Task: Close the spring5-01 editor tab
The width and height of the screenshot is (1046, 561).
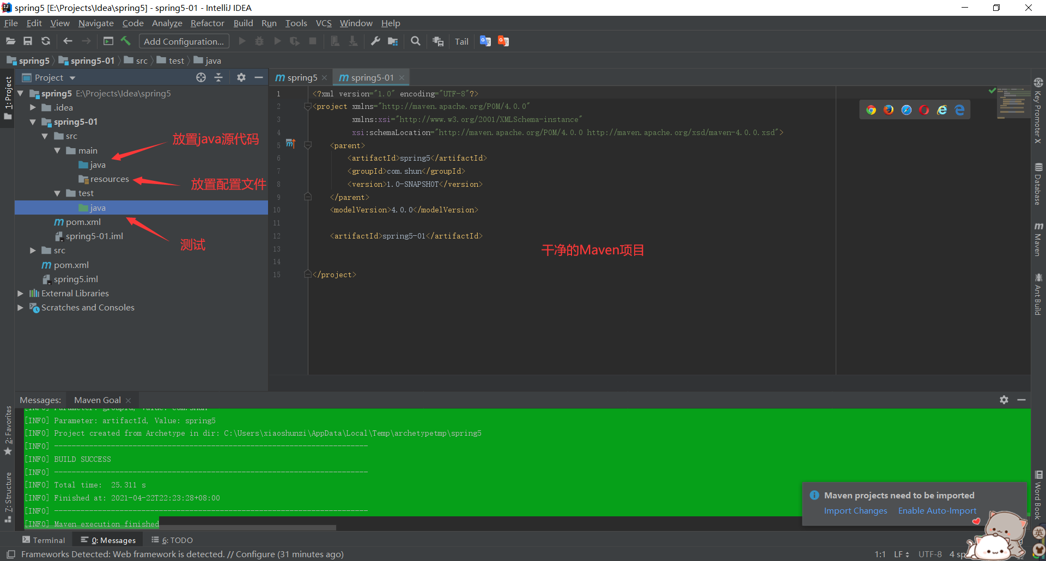Action: coord(402,78)
